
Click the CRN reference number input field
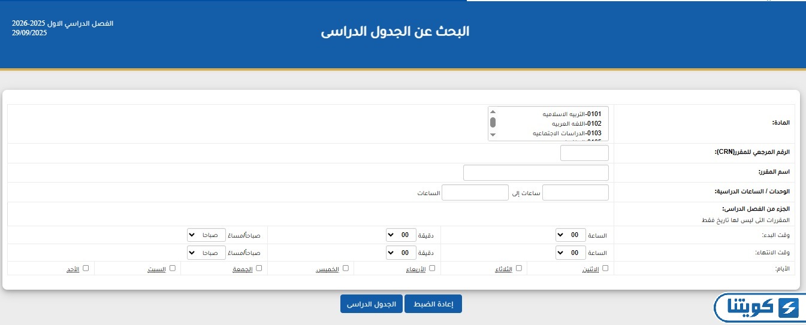(584, 153)
